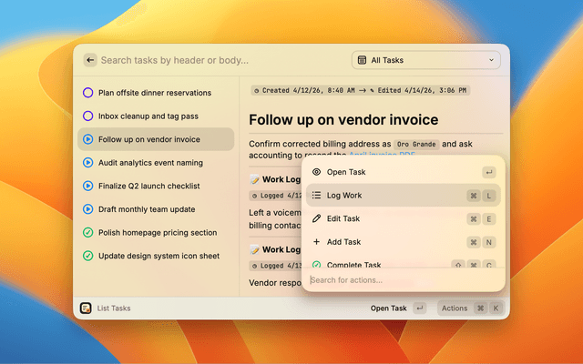Select Plan offsite dinner reservations task
This screenshot has height=364, width=583.
(156, 93)
